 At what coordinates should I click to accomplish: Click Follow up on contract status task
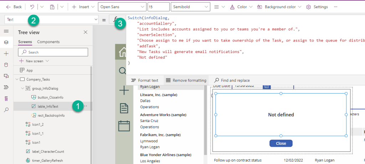tap(238, 160)
